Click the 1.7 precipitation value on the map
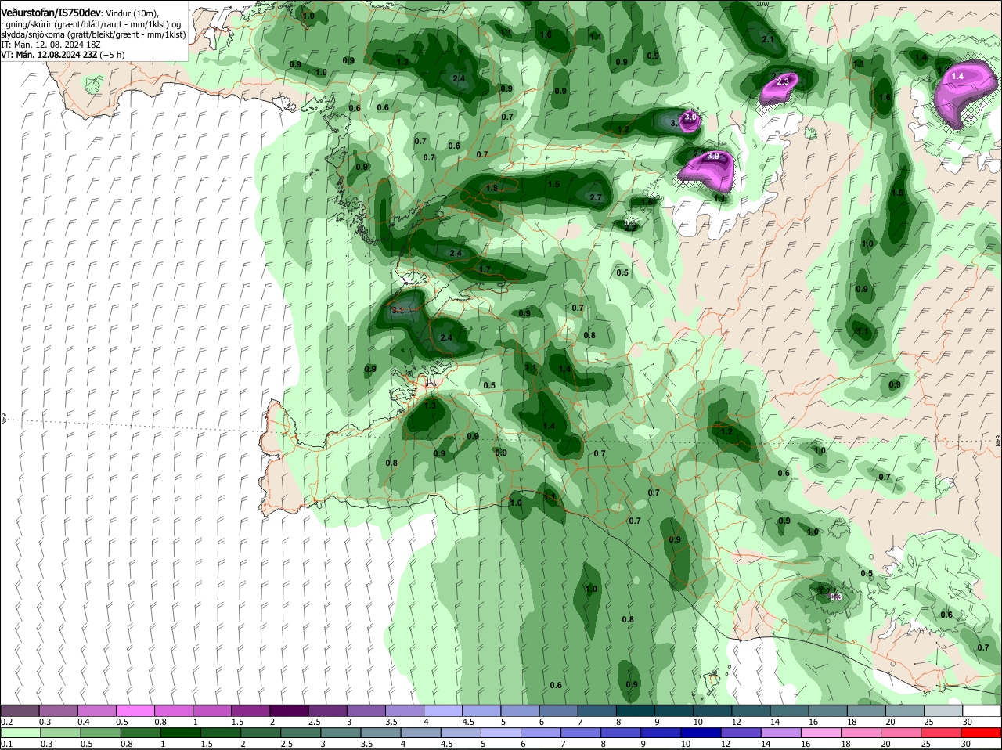 click(485, 269)
